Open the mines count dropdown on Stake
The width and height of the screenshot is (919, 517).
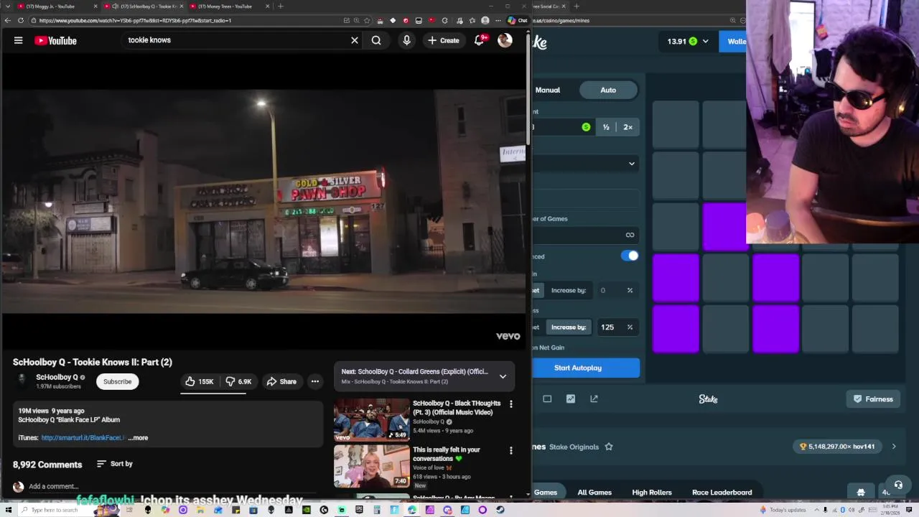point(586,164)
